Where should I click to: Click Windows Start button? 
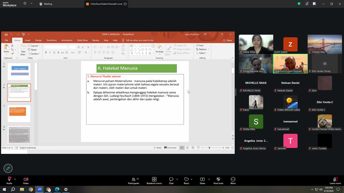point(4,189)
